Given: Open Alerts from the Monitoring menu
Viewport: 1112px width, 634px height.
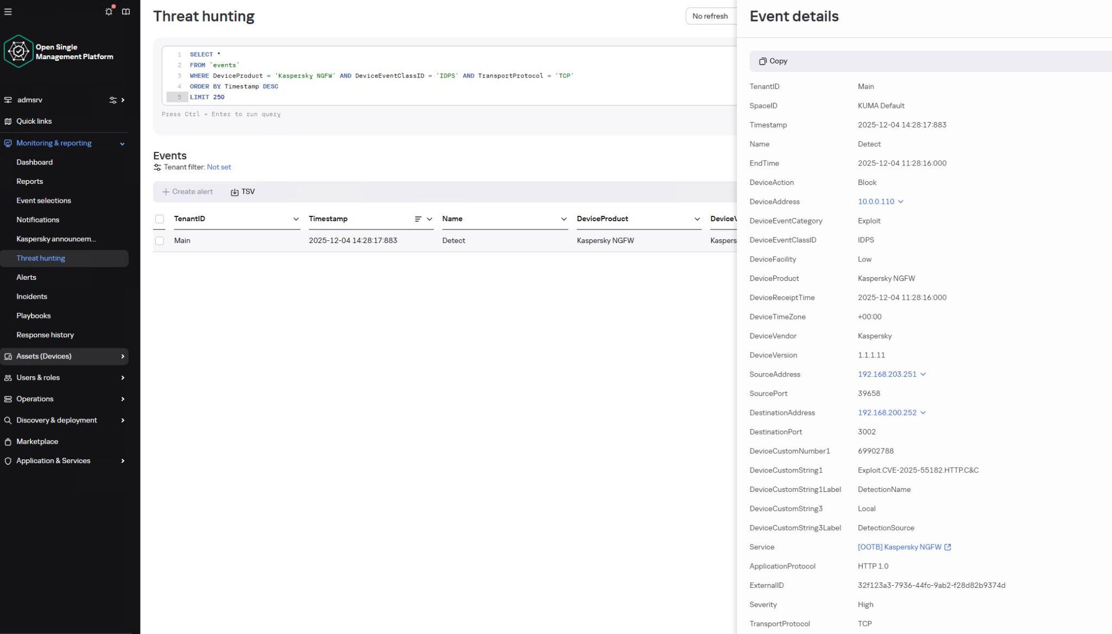Looking at the screenshot, I should [x=26, y=277].
